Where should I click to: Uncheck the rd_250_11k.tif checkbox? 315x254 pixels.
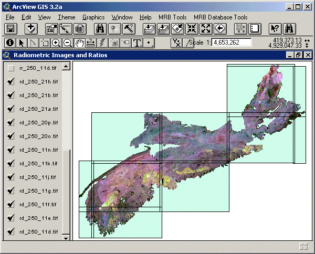(x=11, y=164)
